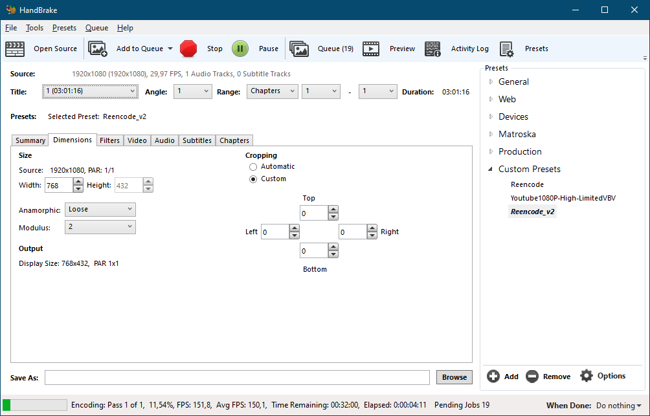Viewport: 650px width, 416px height.
Task: Open the Queue (19) stacked pictures icon
Action: tap(299, 49)
